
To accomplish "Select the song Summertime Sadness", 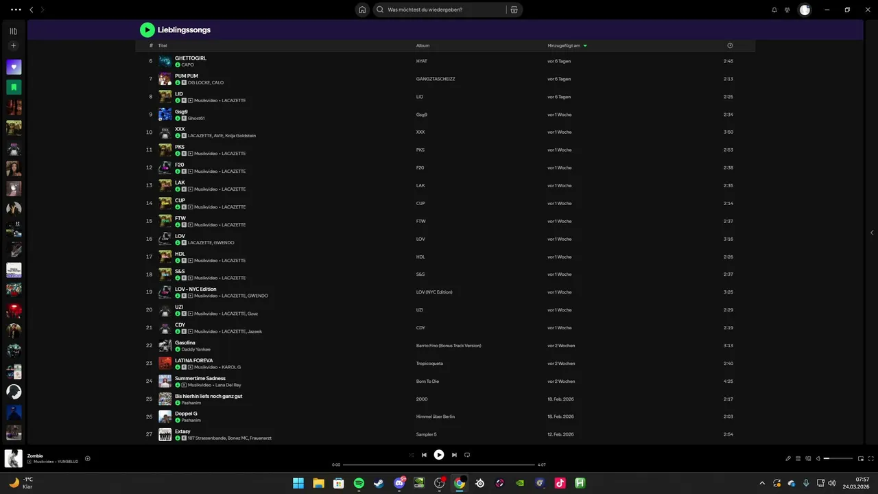I will click(x=200, y=378).
